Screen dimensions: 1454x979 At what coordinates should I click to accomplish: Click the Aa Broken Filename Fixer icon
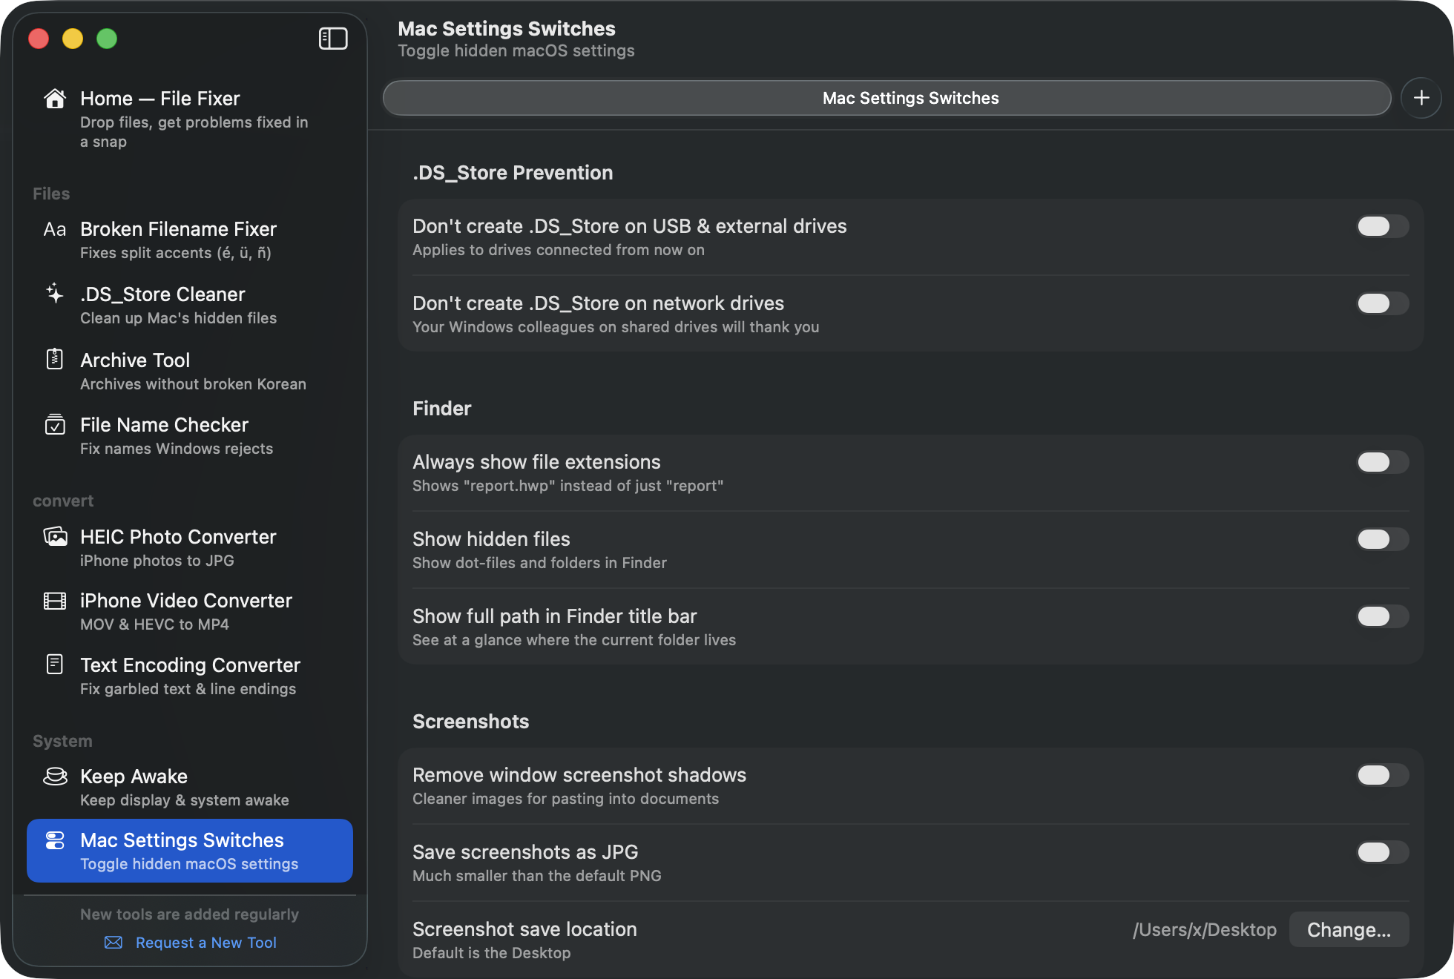55,229
